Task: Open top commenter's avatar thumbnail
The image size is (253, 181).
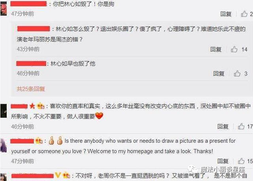Action: [x=4, y=9]
